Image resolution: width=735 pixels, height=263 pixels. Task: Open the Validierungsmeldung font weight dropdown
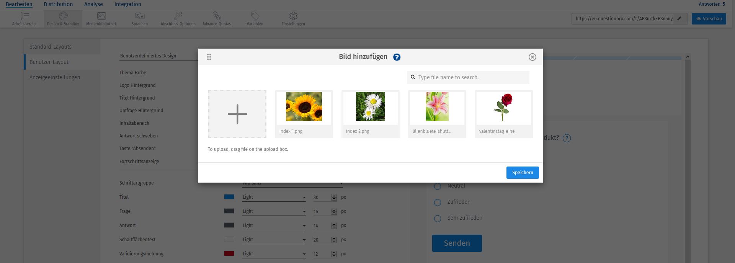pos(274,254)
